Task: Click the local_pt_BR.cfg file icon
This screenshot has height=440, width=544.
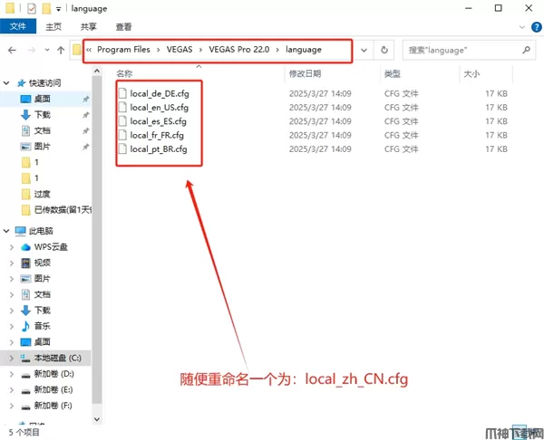Action: 122,149
